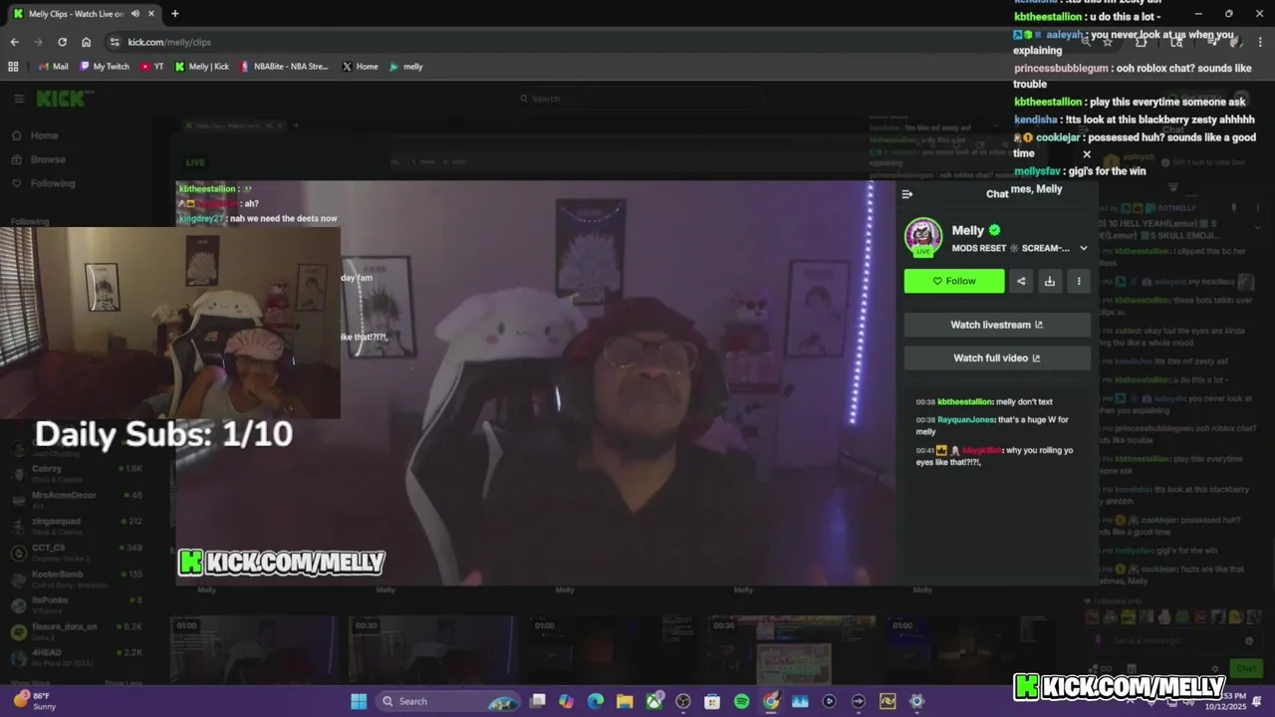
Task: Open a new browser tab
Action: [x=175, y=14]
